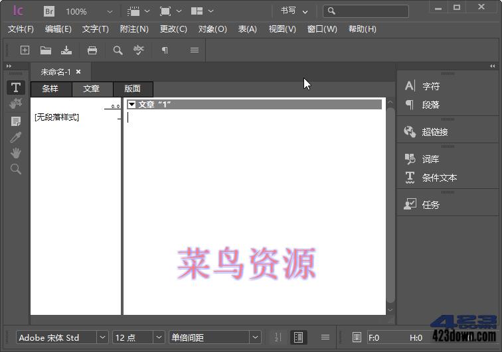Image resolution: width=502 pixels, height=352 pixels.
Task: Open the 编辑(E) menu
Action: tap(58, 29)
